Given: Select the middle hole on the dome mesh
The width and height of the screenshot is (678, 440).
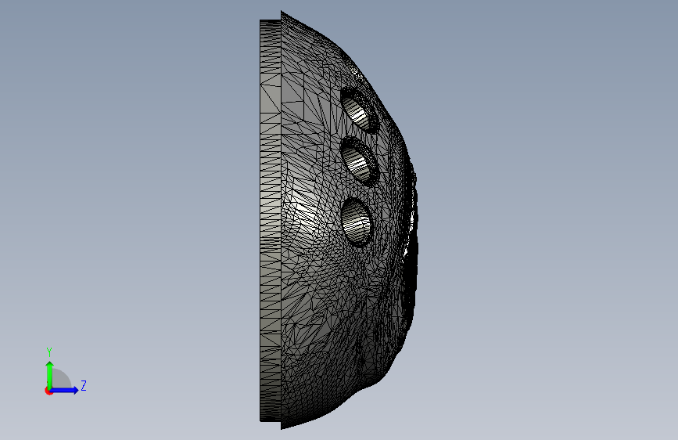Looking at the screenshot, I should [x=359, y=160].
